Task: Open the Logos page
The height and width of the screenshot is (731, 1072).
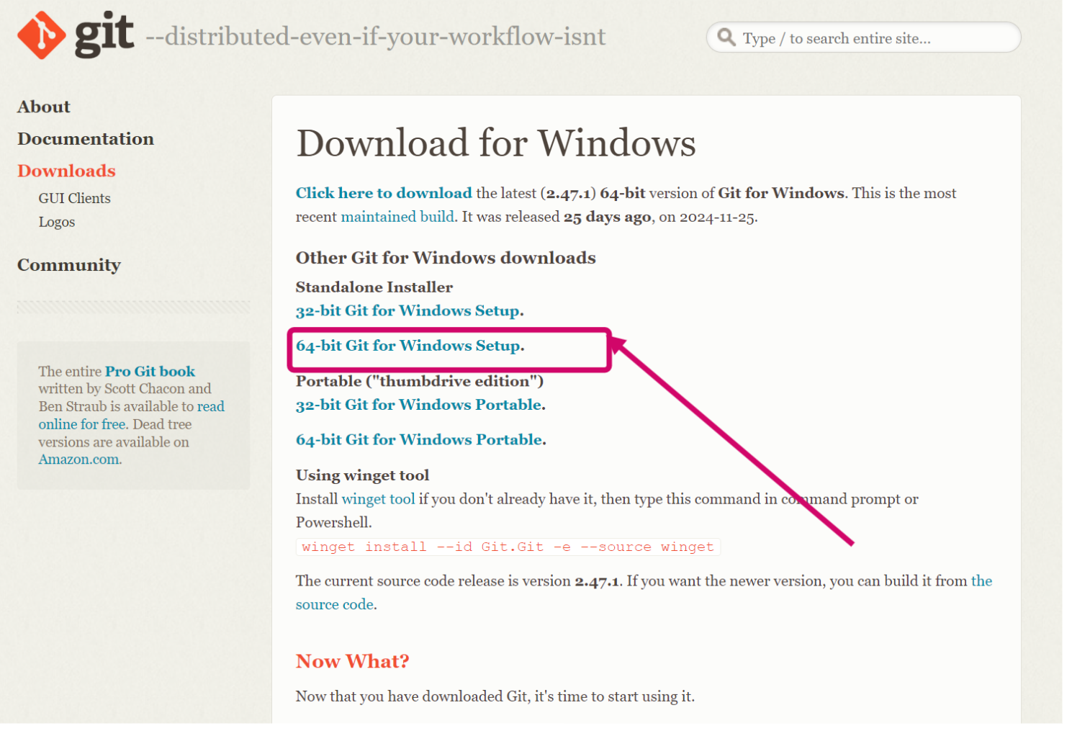Action: click(x=56, y=222)
